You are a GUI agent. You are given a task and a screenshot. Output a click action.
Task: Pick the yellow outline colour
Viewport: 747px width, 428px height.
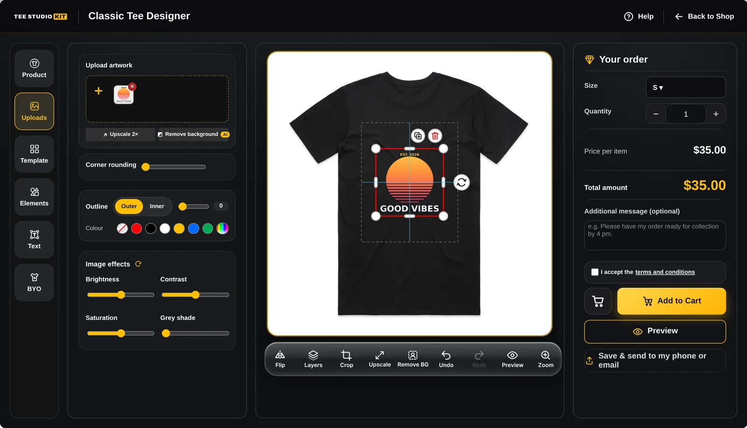tap(179, 228)
